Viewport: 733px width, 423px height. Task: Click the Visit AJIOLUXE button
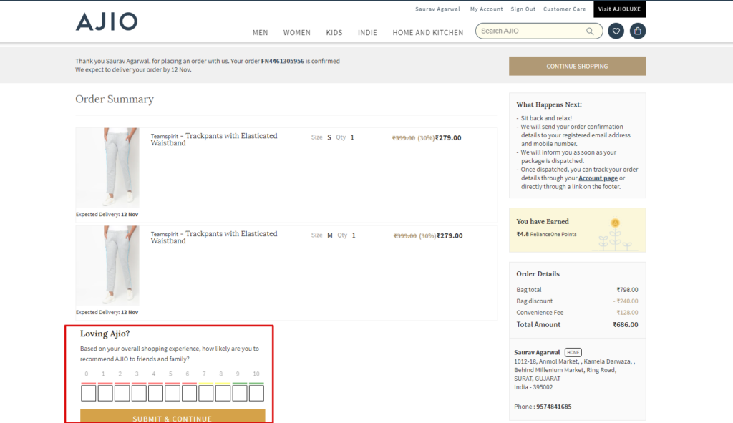pyautogui.click(x=619, y=9)
